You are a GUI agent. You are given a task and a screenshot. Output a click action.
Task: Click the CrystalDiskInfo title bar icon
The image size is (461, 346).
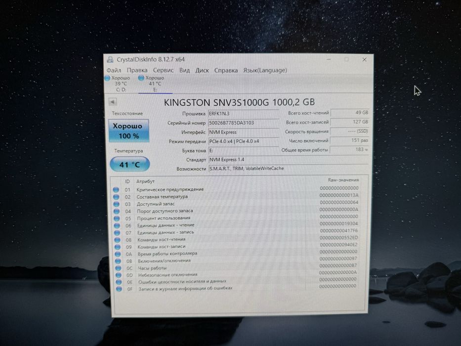(110, 59)
